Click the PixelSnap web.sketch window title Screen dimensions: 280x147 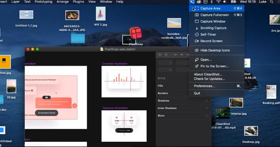click(x=120, y=49)
